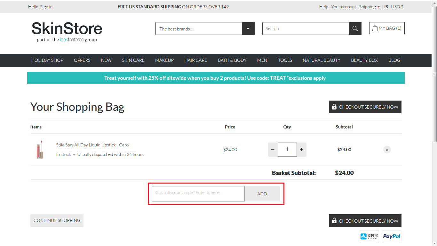437x246 pixels.
Task: Open the Offers menu item
Action: (x=82, y=60)
